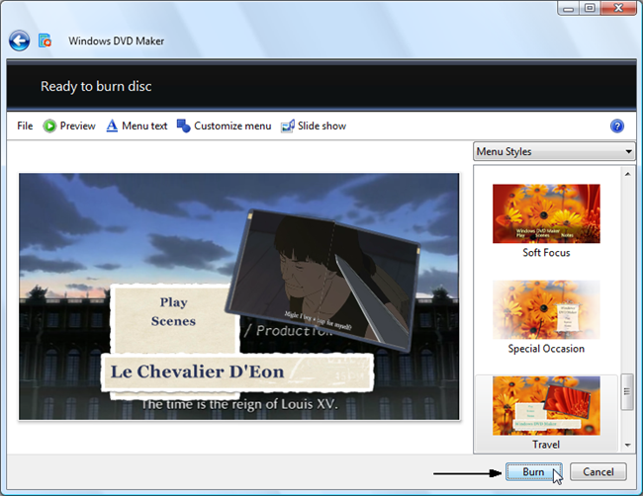Click the styles list scrollbar thumb
643x496 pixels.
click(627, 392)
